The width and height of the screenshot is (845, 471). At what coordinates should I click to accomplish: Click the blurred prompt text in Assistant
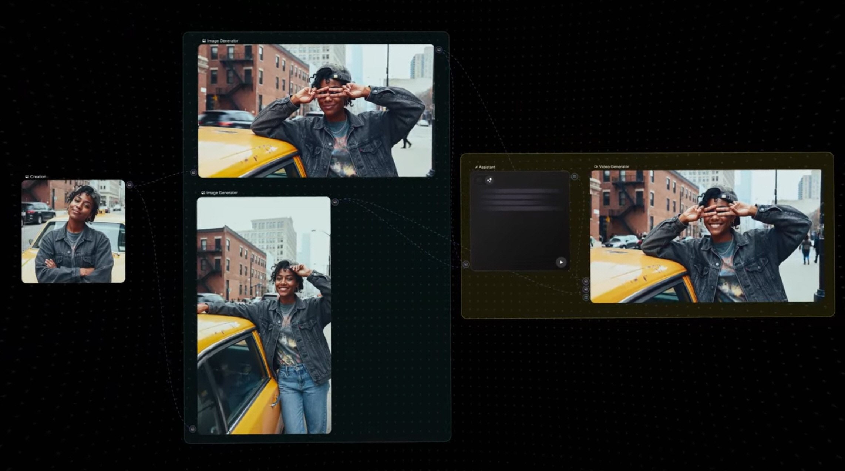(x=520, y=200)
